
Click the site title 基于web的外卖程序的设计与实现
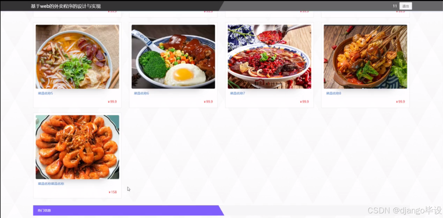click(66, 6)
